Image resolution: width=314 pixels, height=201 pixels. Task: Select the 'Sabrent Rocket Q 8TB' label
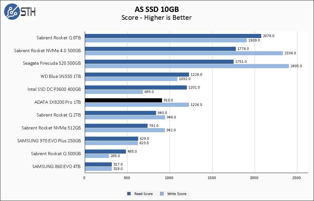click(x=59, y=38)
